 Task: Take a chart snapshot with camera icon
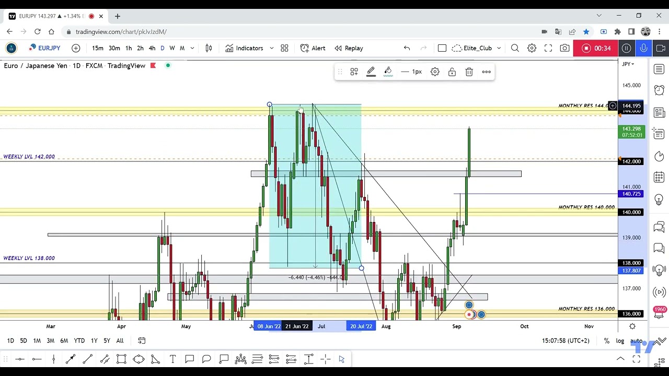tap(564, 48)
